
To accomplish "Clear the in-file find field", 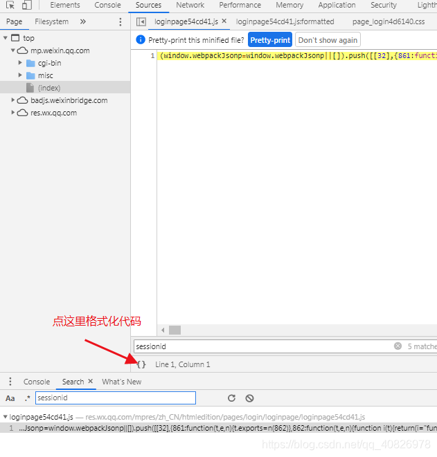I will (398, 346).
